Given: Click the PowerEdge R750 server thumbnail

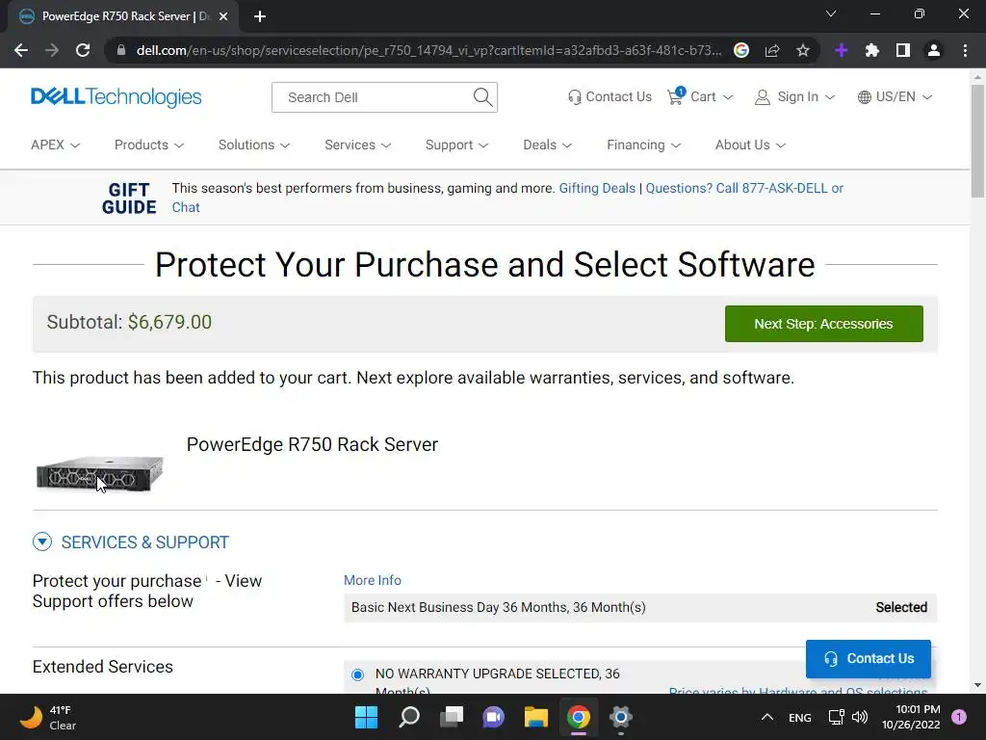Looking at the screenshot, I should (x=100, y=472).
